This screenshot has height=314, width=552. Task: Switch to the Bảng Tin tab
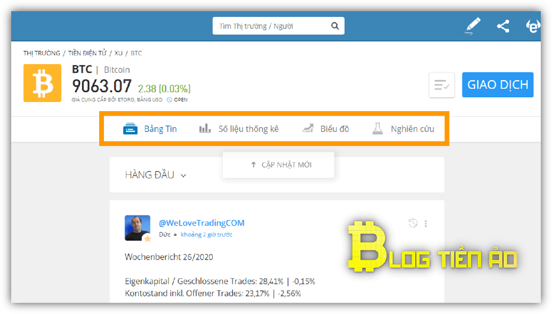coord(150,129)
